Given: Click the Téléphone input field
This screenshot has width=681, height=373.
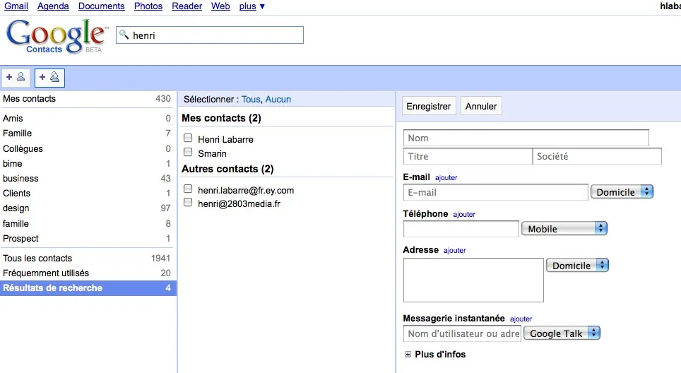Looking at the screenshot, I should [461, 229].
